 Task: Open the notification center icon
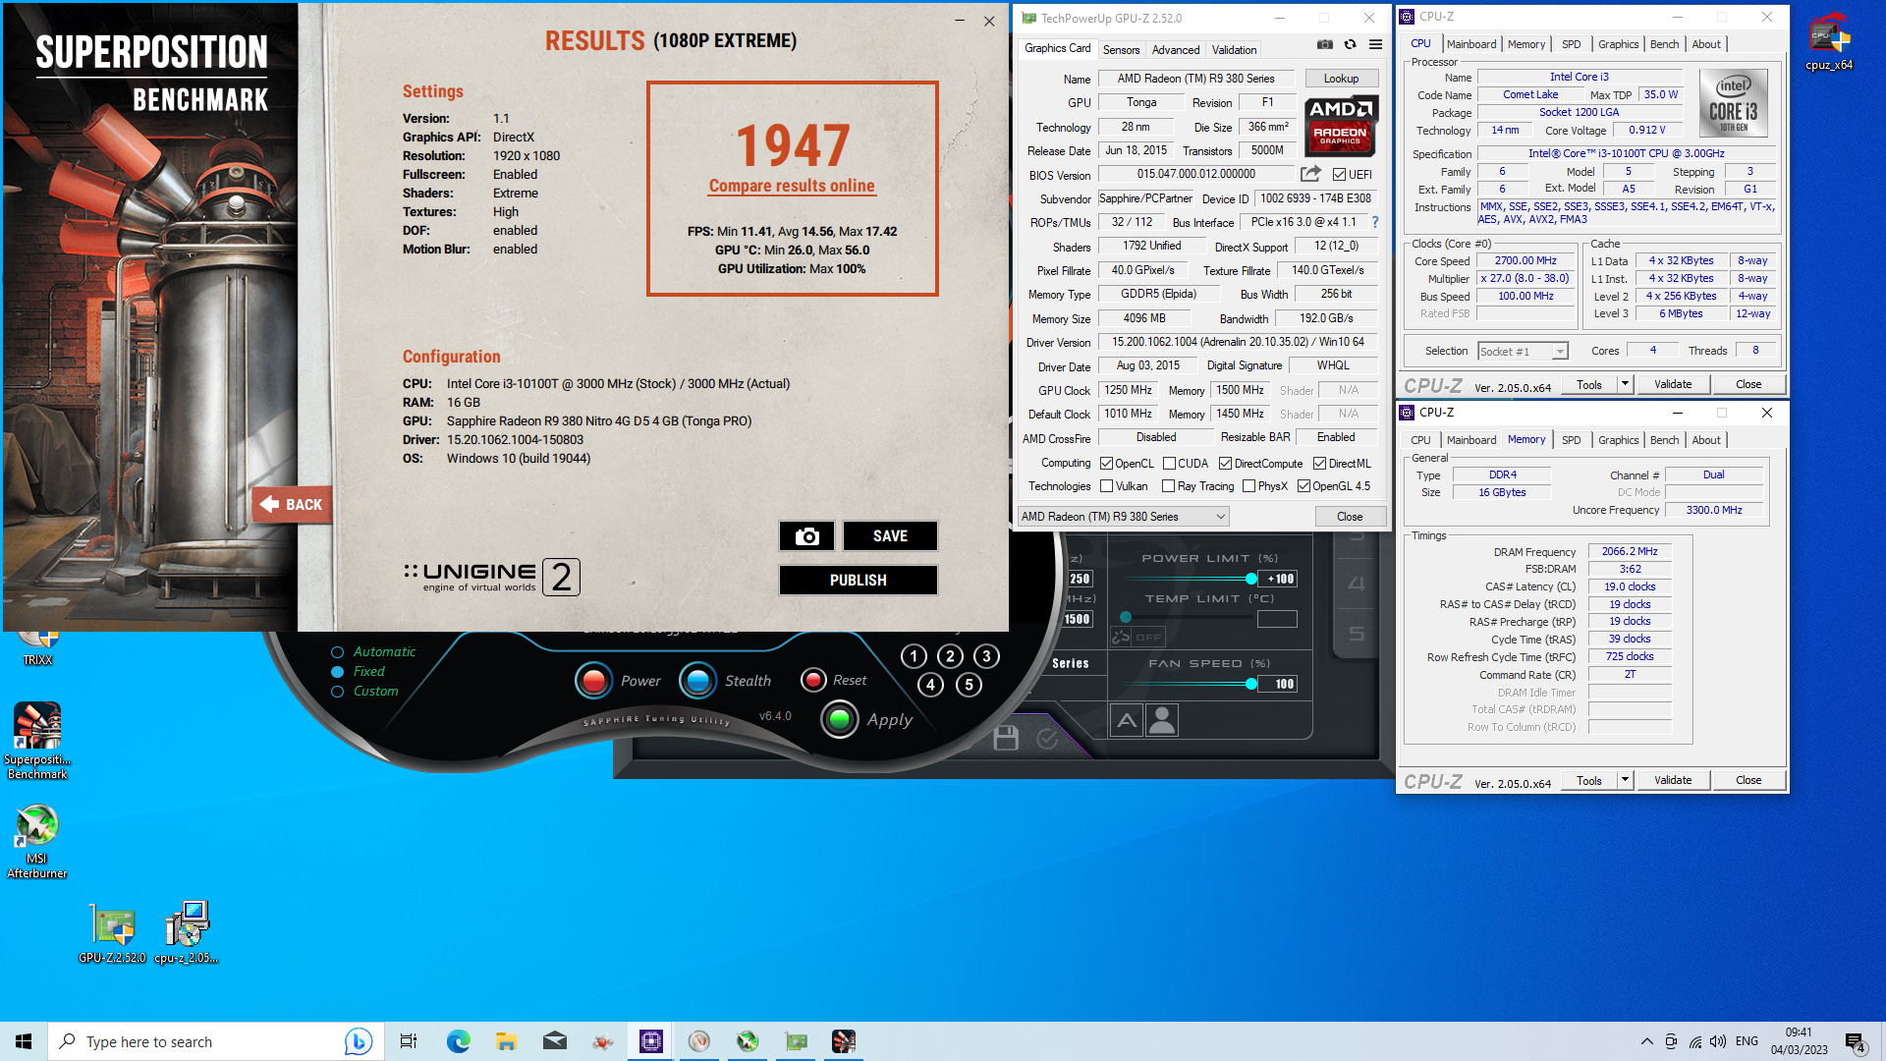[x=1856, y=1041]
